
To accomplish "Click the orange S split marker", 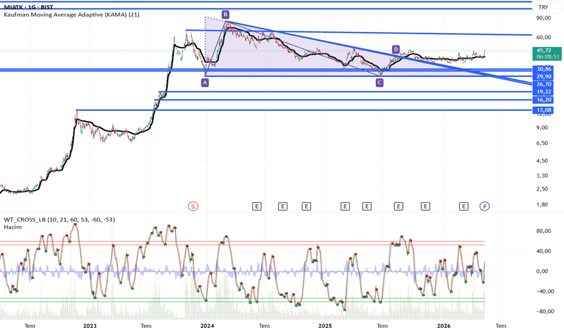I will pyautogui.click(x=193, y=206).
